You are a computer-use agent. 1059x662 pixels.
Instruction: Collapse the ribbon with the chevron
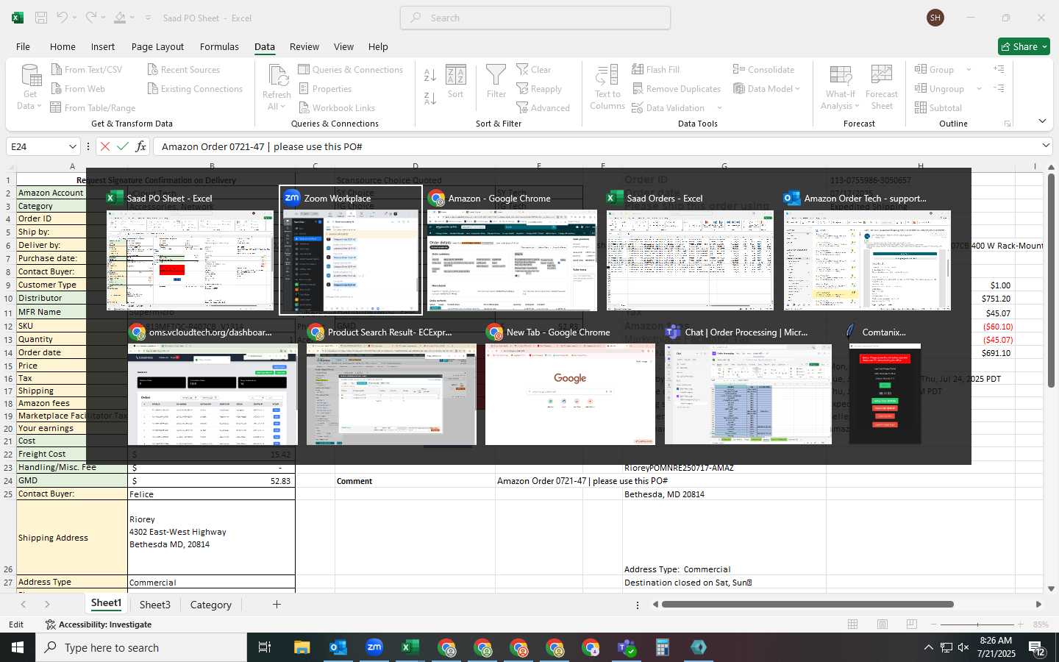[1042, 121]
